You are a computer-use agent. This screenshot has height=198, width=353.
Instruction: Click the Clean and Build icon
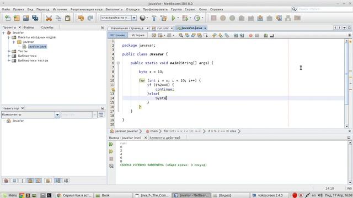click(164, 18)
